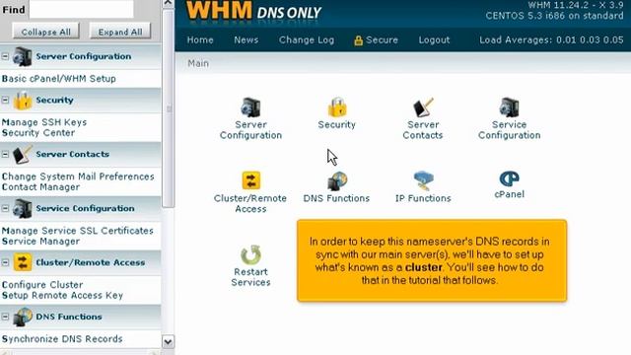
Task: Open the cPanel icon in main panel
Action: pos(509,178)
